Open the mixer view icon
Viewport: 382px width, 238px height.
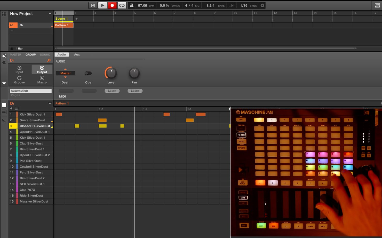click(4, 14)
